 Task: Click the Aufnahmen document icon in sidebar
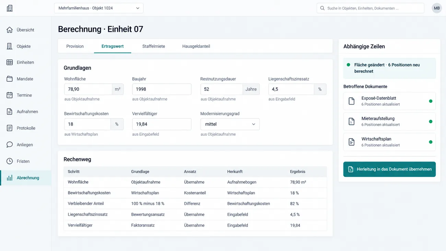(10, 112)
